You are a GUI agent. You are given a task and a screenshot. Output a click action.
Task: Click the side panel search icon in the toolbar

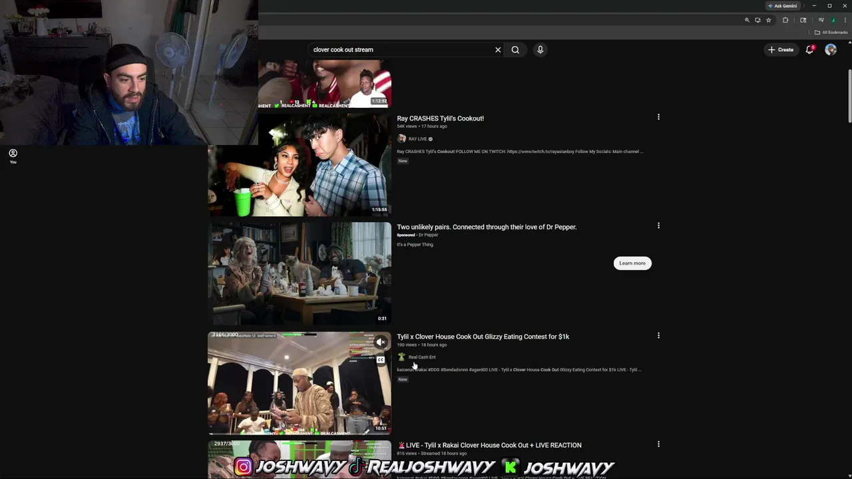click(x=803, y=20)
